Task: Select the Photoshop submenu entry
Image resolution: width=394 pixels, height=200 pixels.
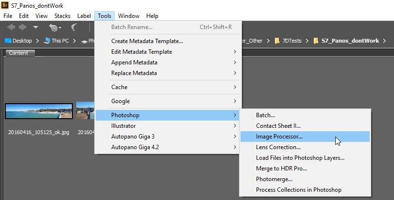Action: [x=168, y=115]
